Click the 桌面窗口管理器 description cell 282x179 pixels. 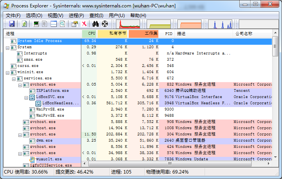coord(190,140)
